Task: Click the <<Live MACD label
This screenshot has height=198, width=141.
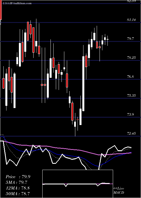Action: (x=119, y=191)
